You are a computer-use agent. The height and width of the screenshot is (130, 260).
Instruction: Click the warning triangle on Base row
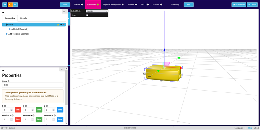(x=58, y=25)
